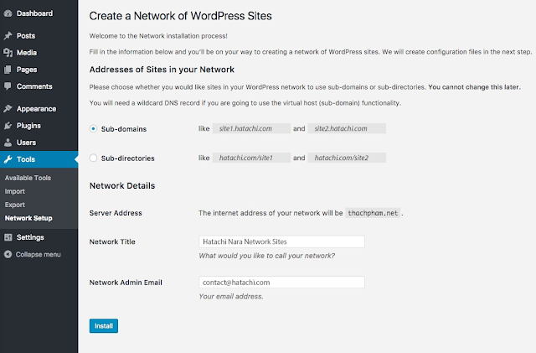Focus the Network Title input field

[281, 241]
